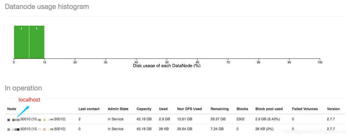Select the Admin State column header
The width and height of the screenshot is (349, 137).
click(x=118, y=109)
